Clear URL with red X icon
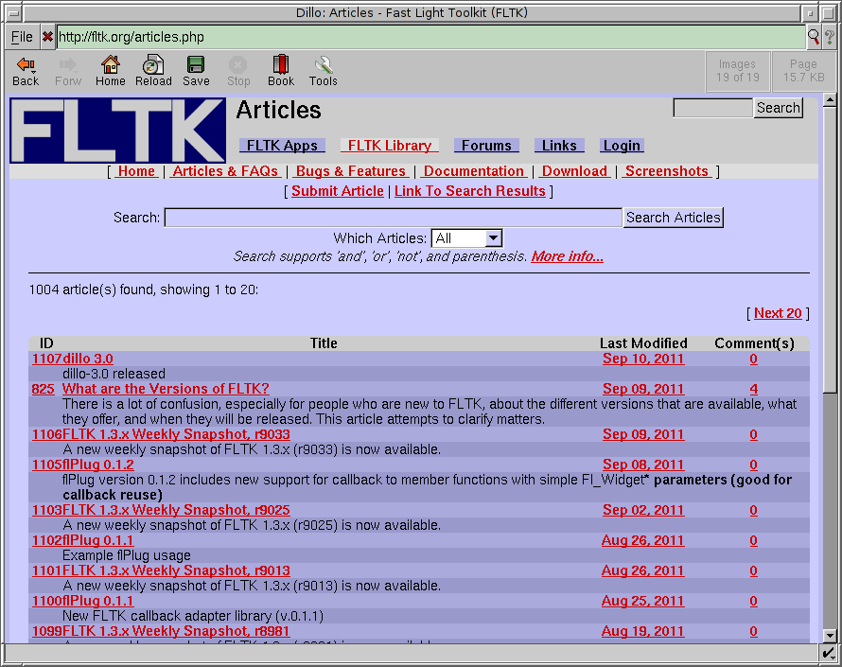 point(48,37)
